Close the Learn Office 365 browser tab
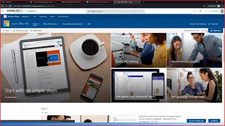This screenshot has width=225, height=126. (x=139, y=2)
